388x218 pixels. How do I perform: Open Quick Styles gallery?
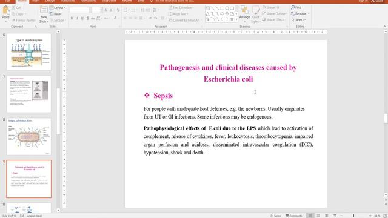256,15
